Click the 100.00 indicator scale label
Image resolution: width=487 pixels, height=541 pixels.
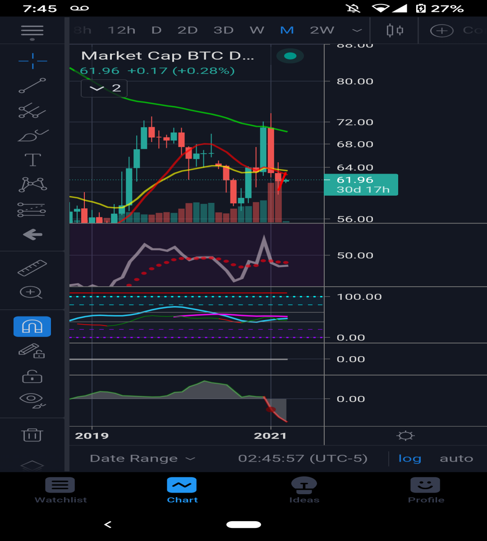point(359,297)
